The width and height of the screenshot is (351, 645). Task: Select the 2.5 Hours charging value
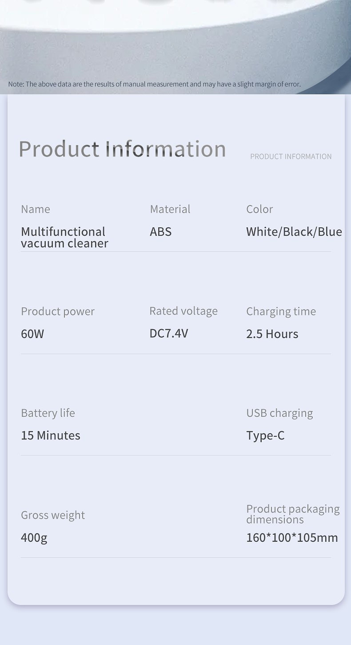click(272, 334)
